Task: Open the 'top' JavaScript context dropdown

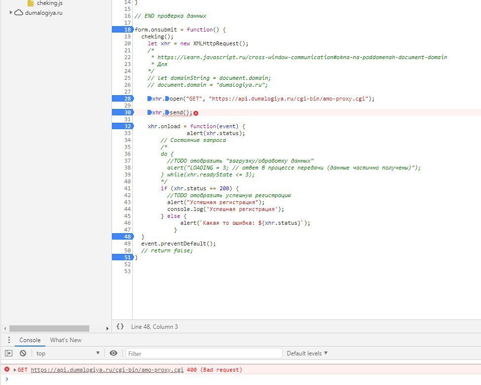Action: (67, 353)
